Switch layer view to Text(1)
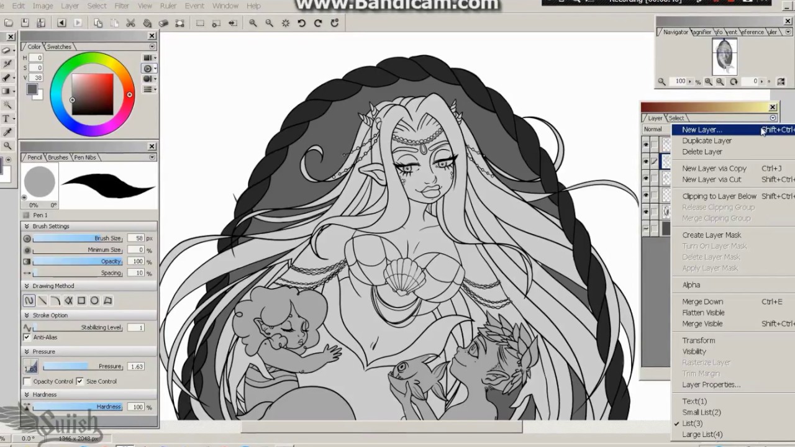Viewport: 795px width, 447px height. (694, 401)
